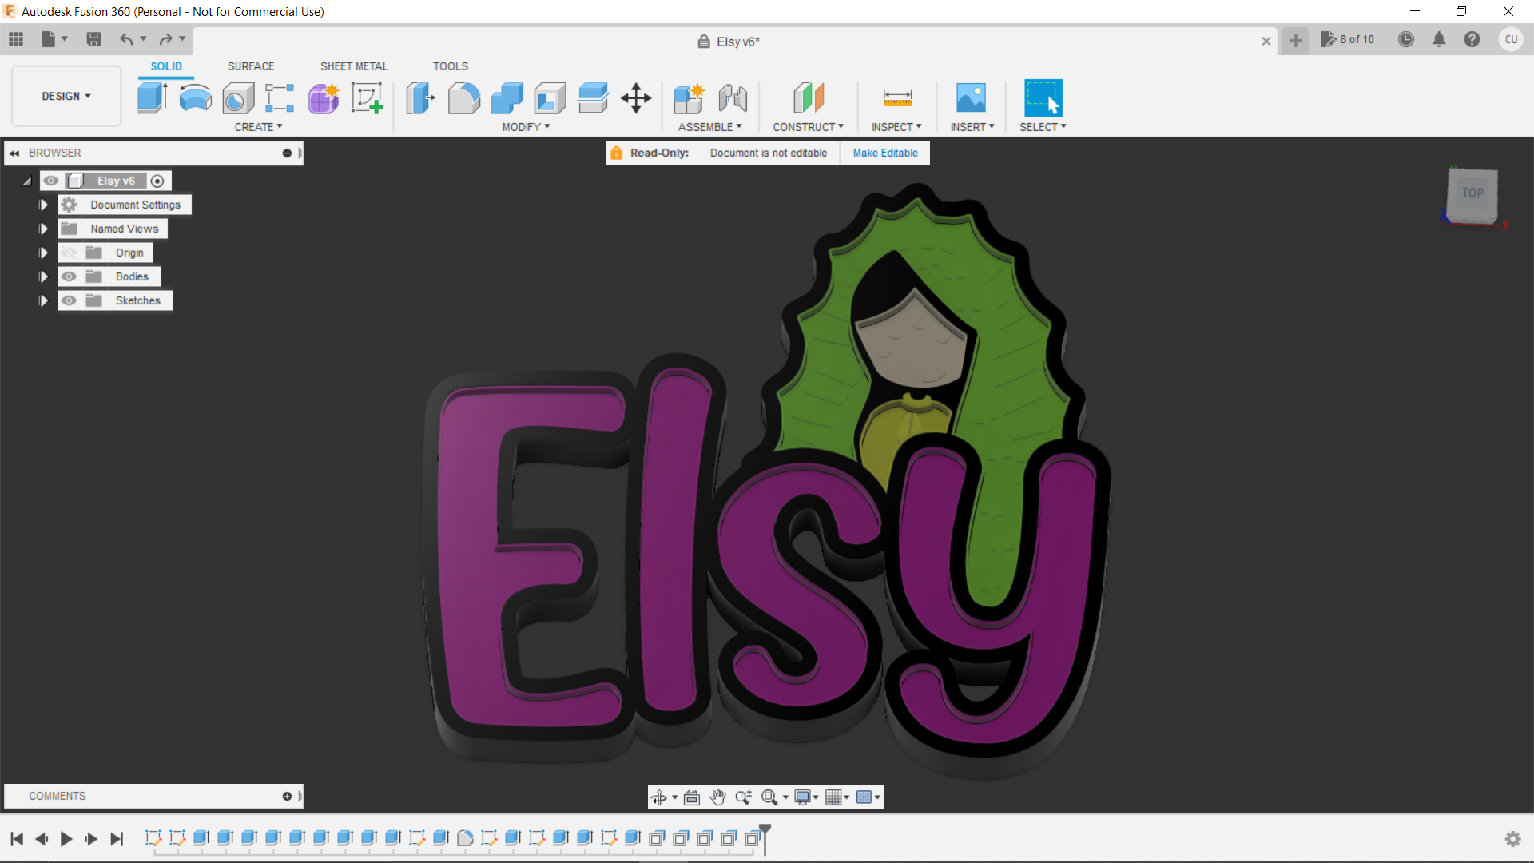
Task: Click the Move/Copy arrows icon
Action: [636, 98]
